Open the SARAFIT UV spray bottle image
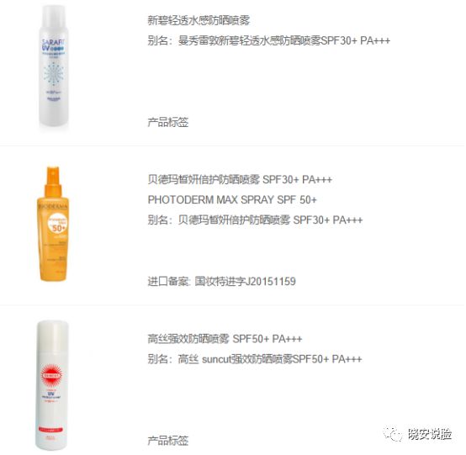Screen dimensions: 466x455 54,66
